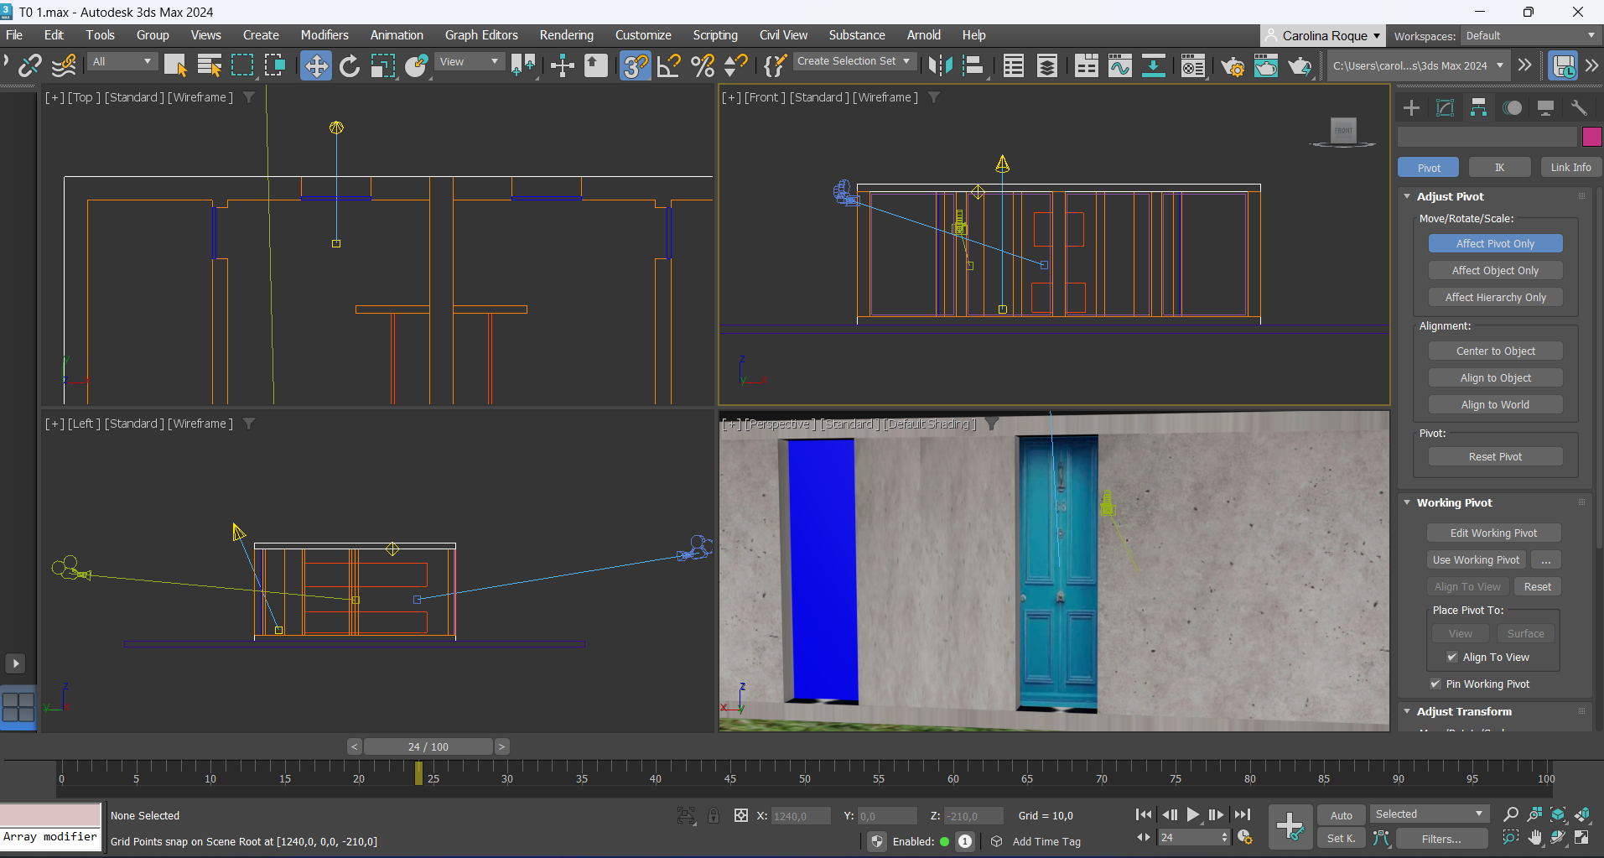Open the Modifiers menu
The image size is (1604, 858).
[324, 35]
